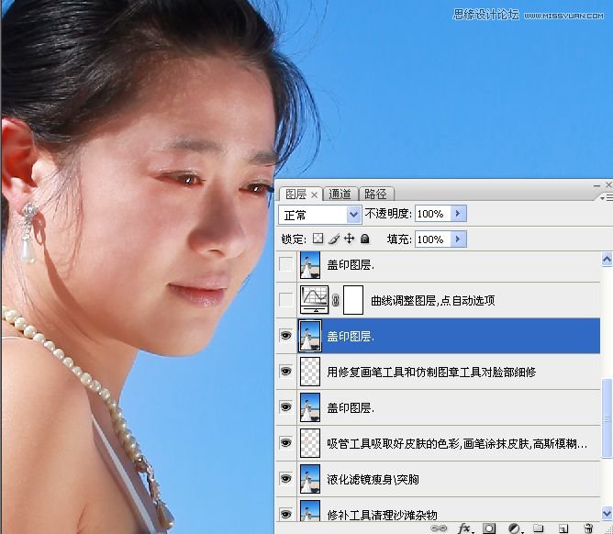Open the fx layer style menu

pyautogui.click(x=464, y=528)
